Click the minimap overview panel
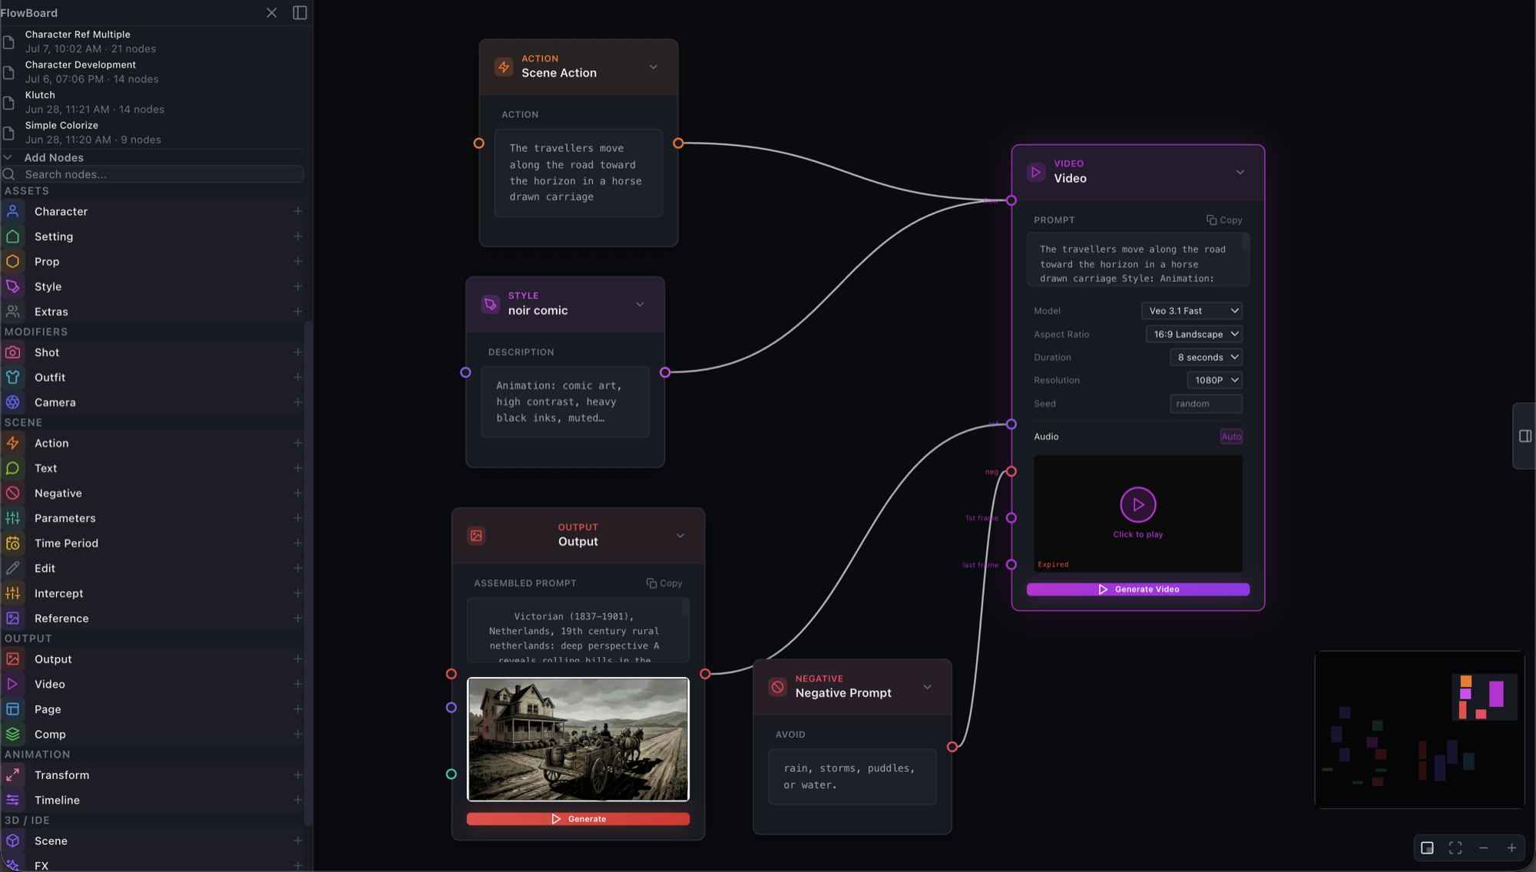1536x872 pixels. [1419, 730]
